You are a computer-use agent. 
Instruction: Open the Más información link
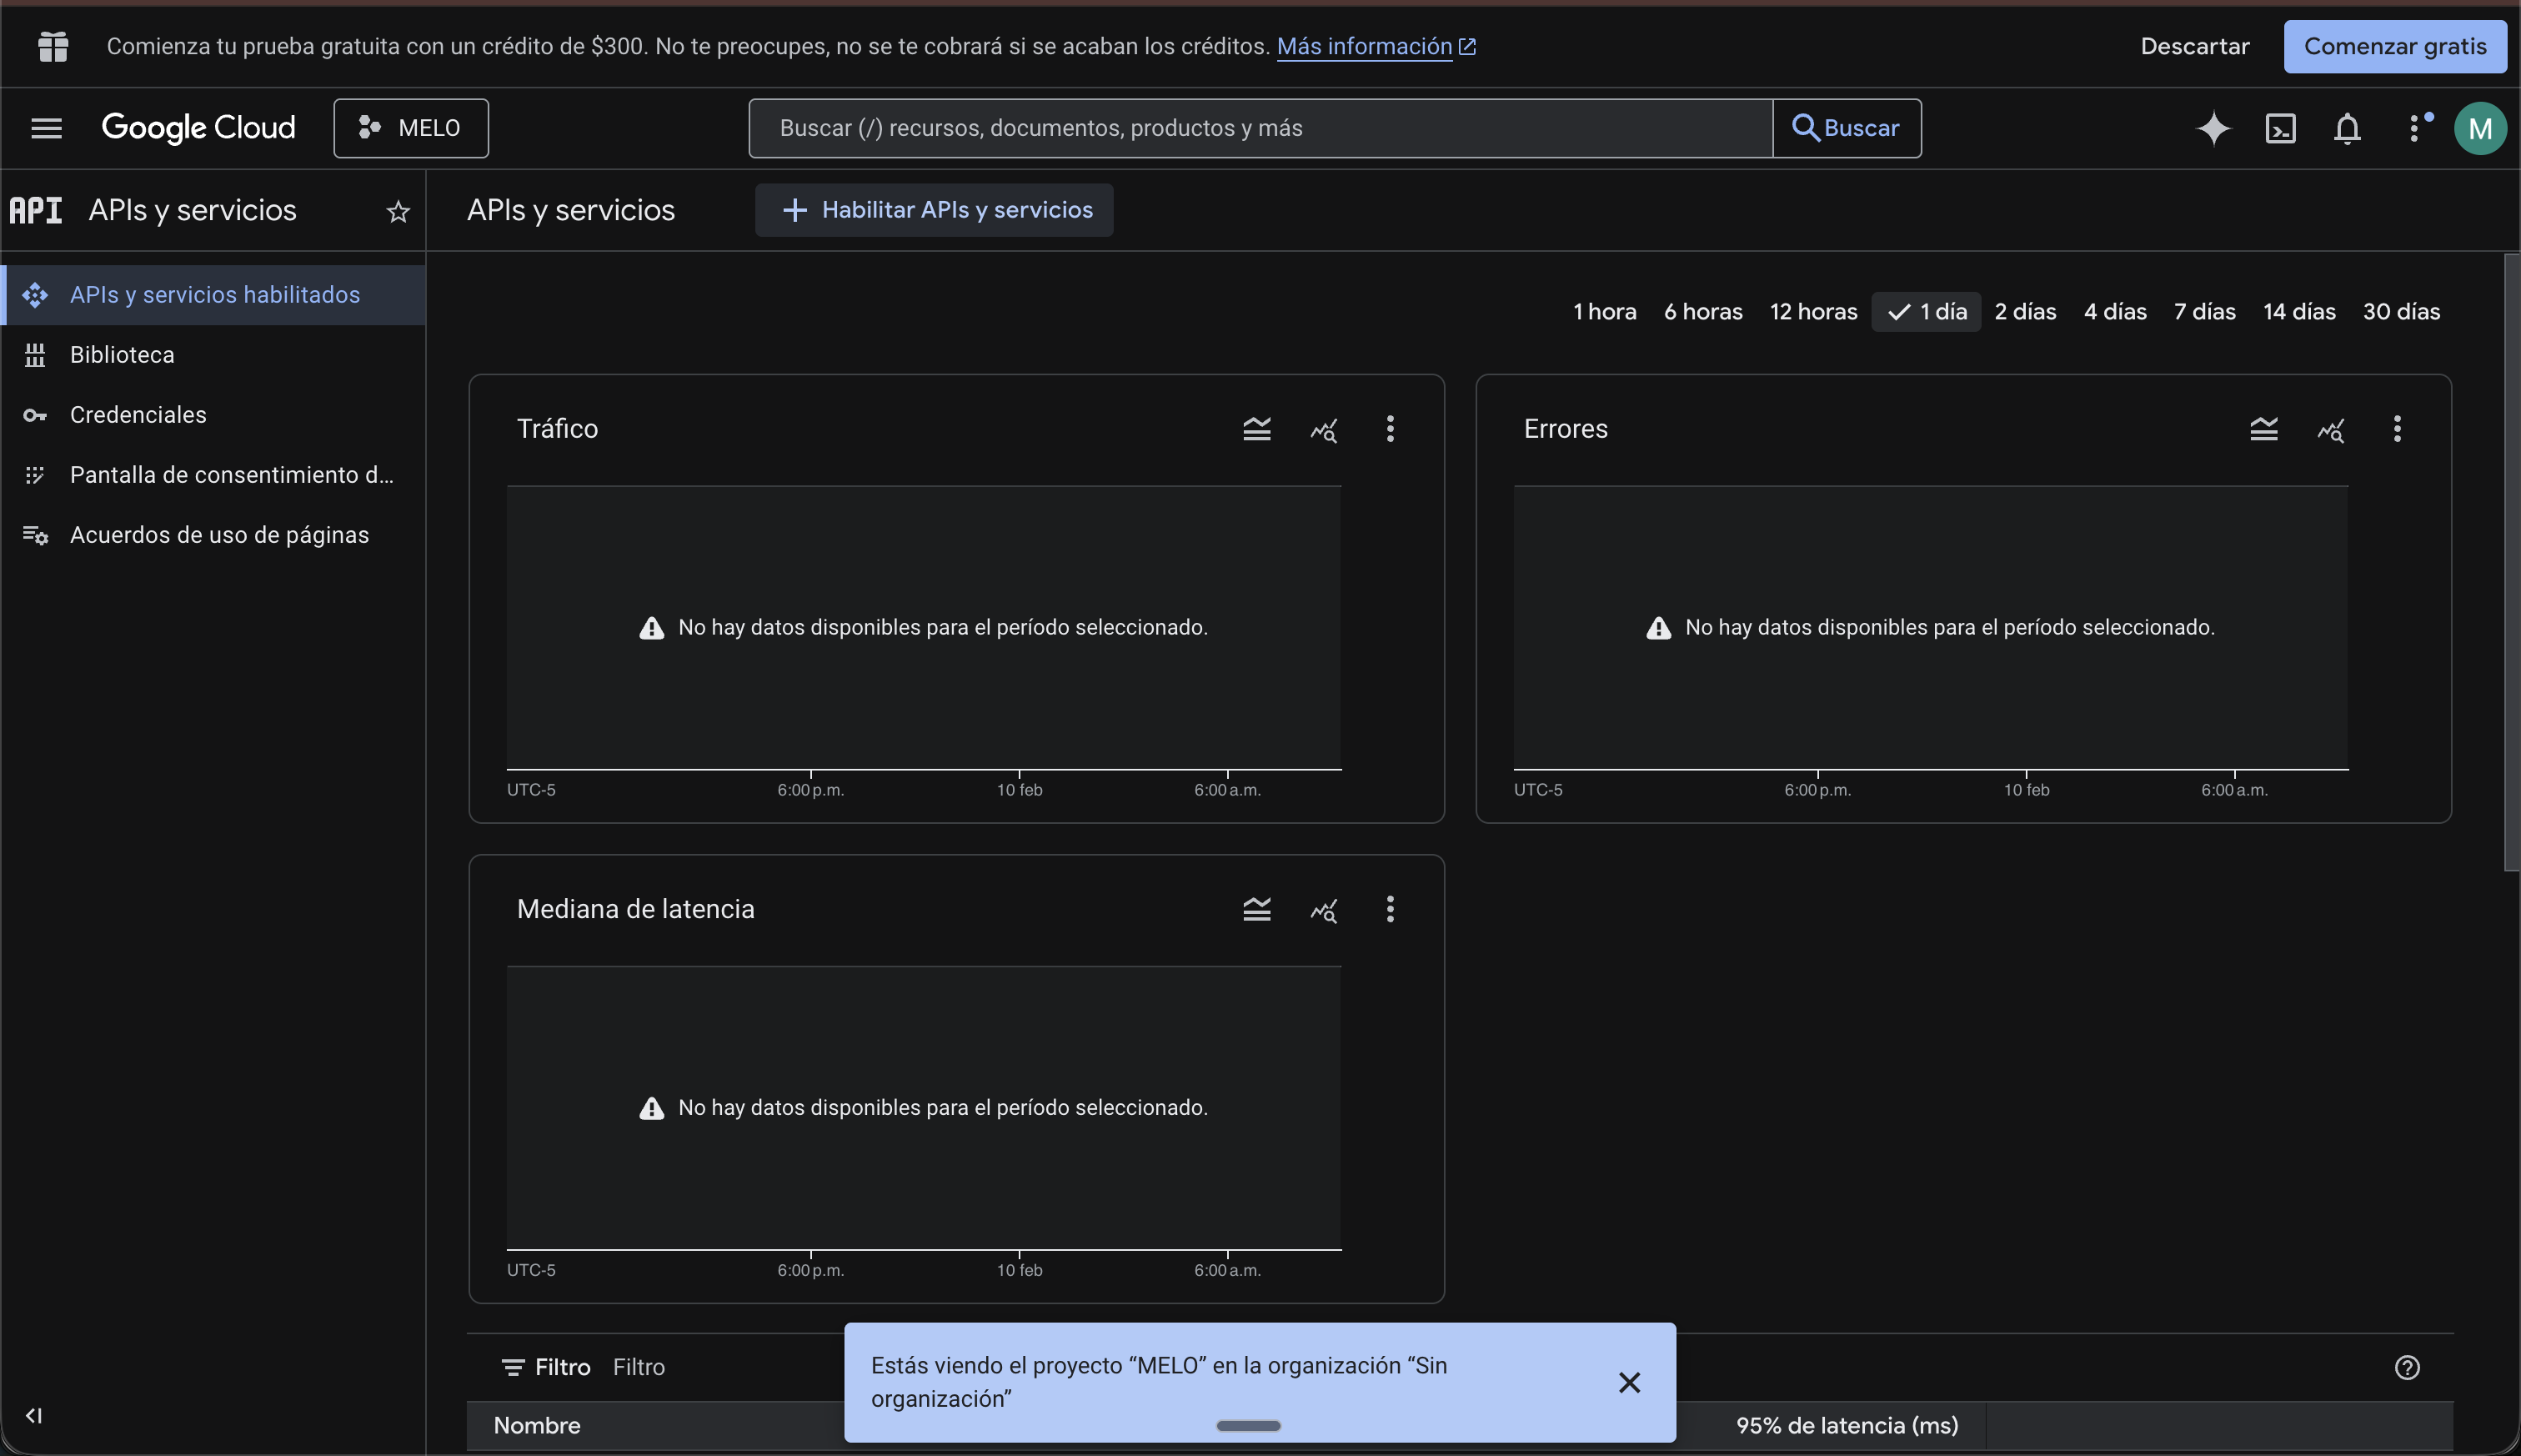click(1365, 46)
